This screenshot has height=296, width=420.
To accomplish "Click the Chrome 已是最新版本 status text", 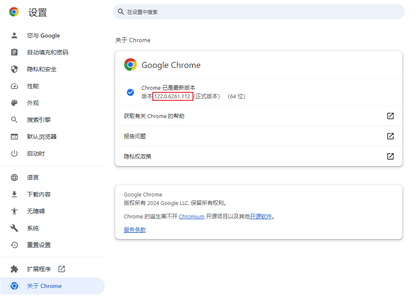I will [168, 88].
